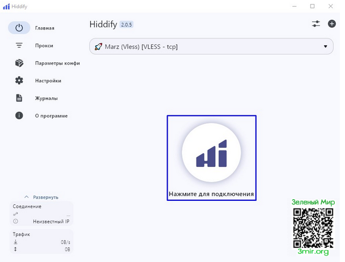Click the info icon beside Неизвестный IP
Image resolution: width=345 pixels, height=262 pixels.
point(15,221)
